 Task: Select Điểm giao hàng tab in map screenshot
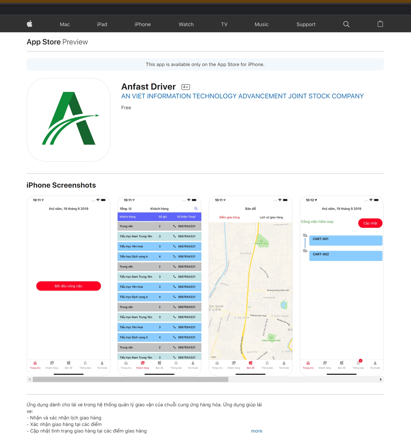pos(230,217)
